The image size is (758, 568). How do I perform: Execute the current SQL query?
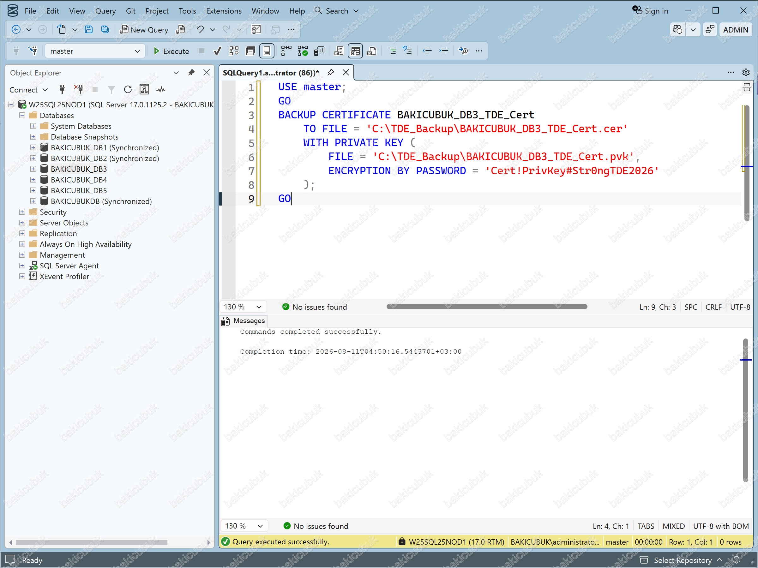point(171,51)
